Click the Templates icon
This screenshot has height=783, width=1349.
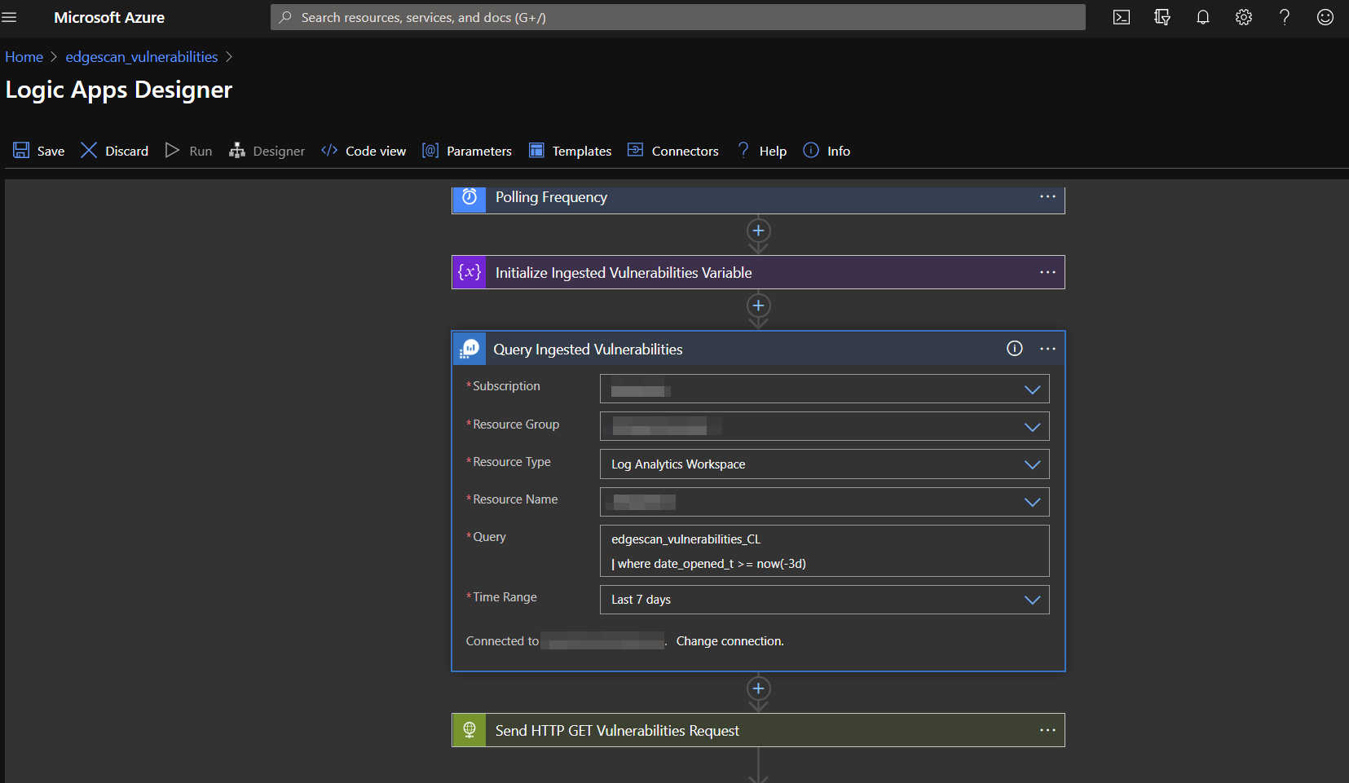[536, 150]
